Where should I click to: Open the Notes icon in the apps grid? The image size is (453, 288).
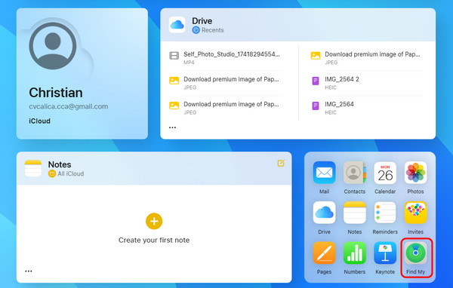(x=355, y=213)
